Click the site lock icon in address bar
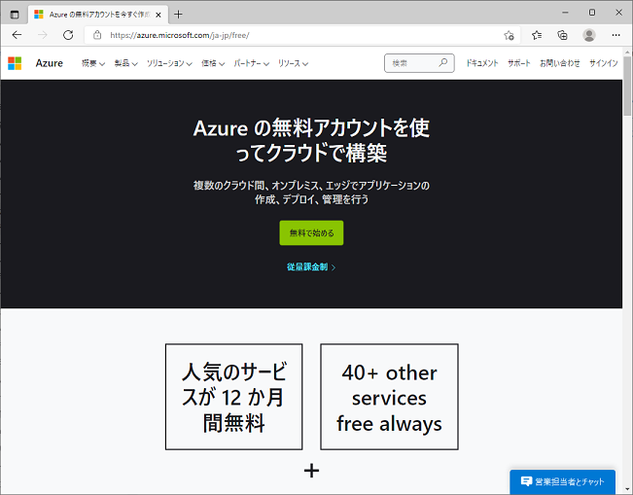This screenshot has width=633, height=495. click(x=97, y=35)
